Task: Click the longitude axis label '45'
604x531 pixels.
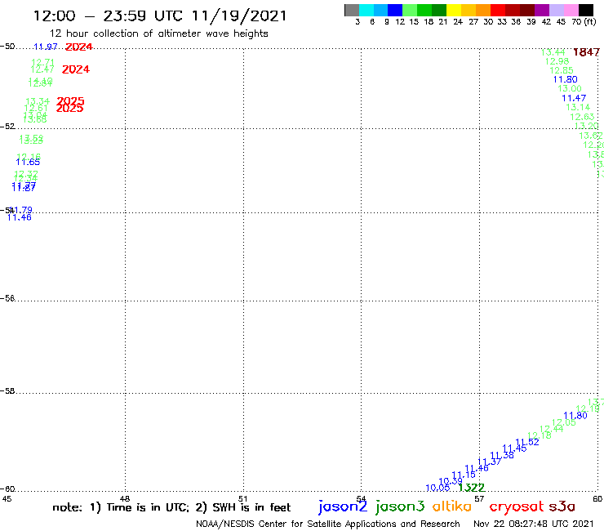Action: click(7, 498)
